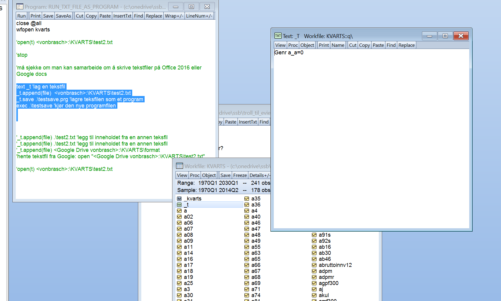Open View menu in KVARTS workfile window
The image size is (501, 301).
(182, 175)
